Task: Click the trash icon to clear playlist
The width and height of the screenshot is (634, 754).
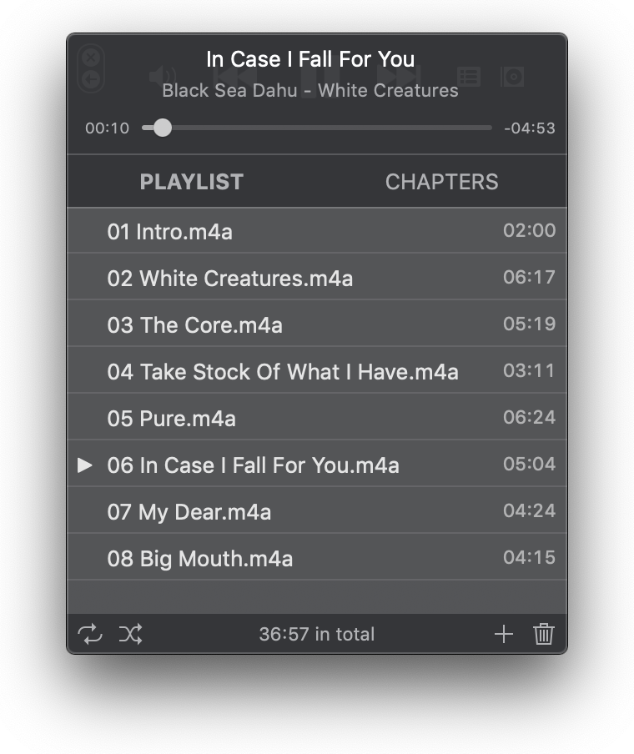Action: click(x=544, y=634)
